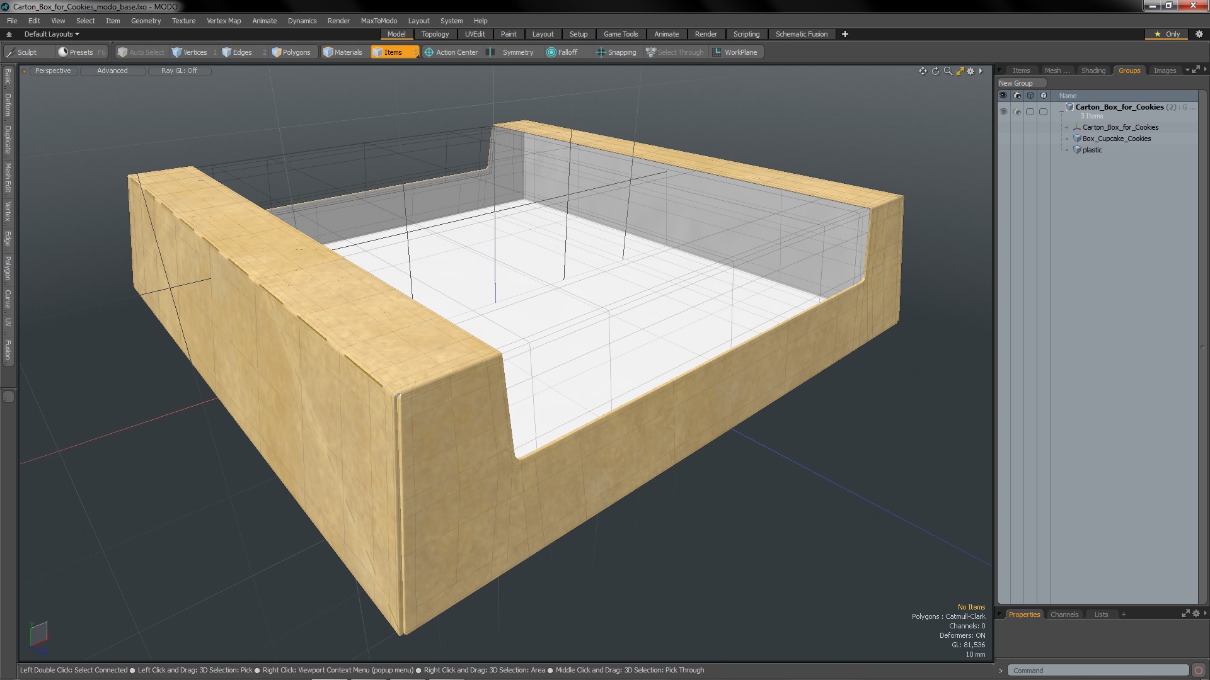1210x680 pixels.
Task: Switch to the Schematic Fusion layout
Action: tap(801, 34)
